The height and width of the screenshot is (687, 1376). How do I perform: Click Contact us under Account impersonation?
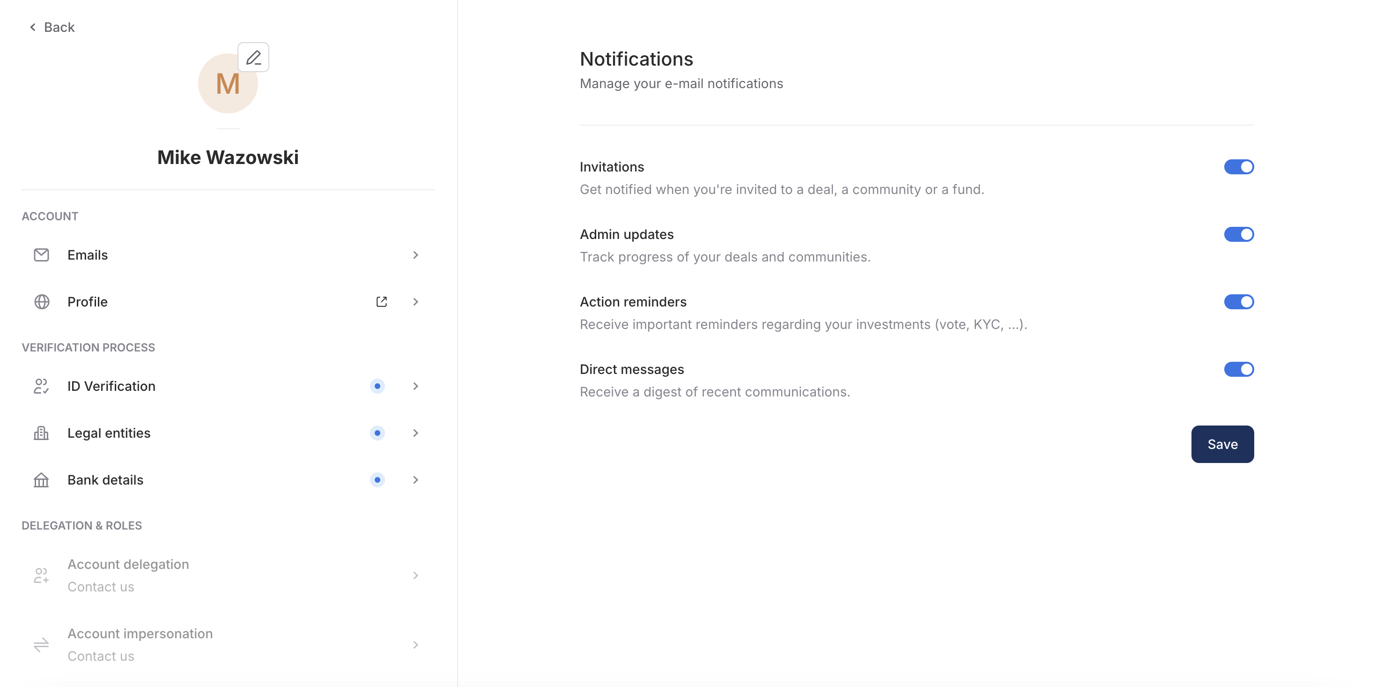(x=100, y=657)
